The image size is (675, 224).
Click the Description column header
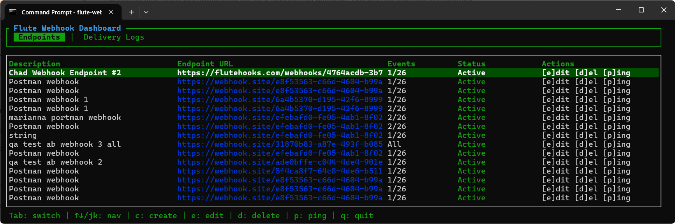[35, 64]
